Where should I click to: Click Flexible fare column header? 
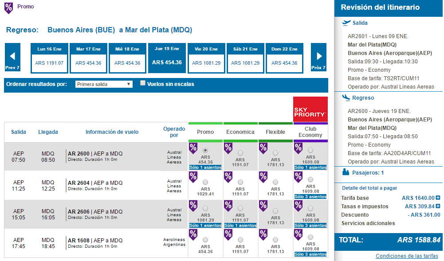[275, 132]
